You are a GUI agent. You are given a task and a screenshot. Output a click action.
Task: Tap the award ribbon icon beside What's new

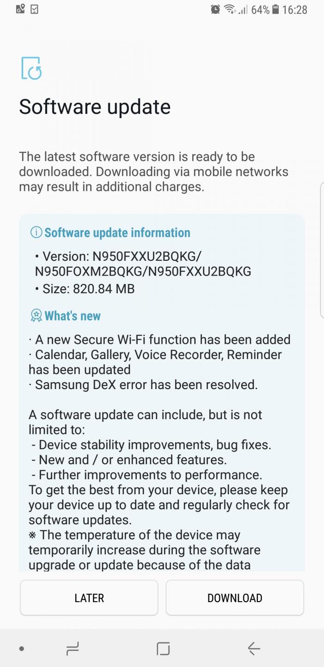click(x=36, y=316)
